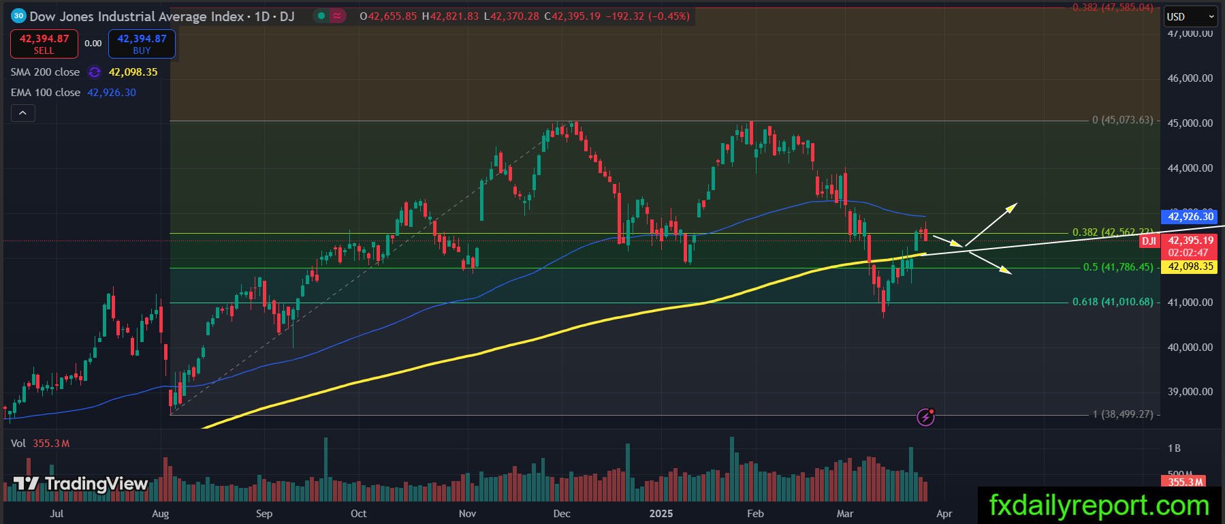Image resolution: width=1225 pixels, height=524 pixels.
Task: Open the USD currency dropdown
Action: (1190, 16)
